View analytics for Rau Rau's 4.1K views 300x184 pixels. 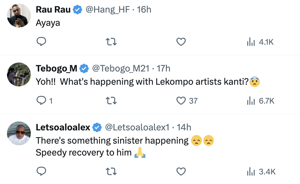[260, 42]
